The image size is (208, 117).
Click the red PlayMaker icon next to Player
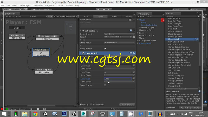[x=163, y=20]
